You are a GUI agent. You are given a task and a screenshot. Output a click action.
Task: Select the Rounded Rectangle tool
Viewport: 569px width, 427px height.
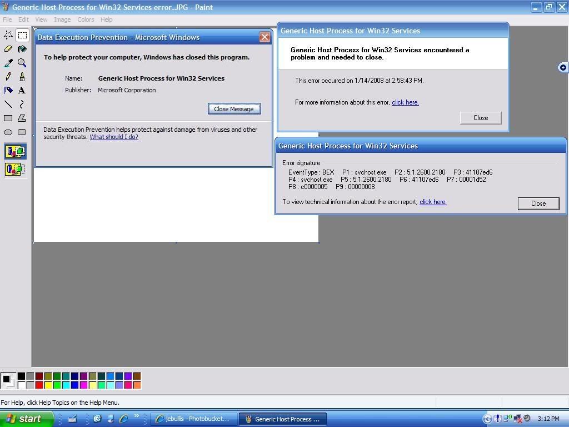[x=22, y=132]
